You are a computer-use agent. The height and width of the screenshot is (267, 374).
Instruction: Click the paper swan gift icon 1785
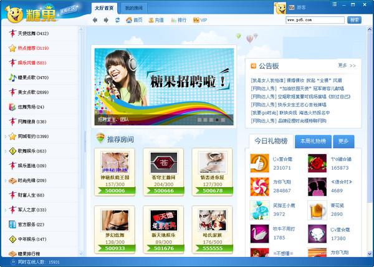(259, 234)
